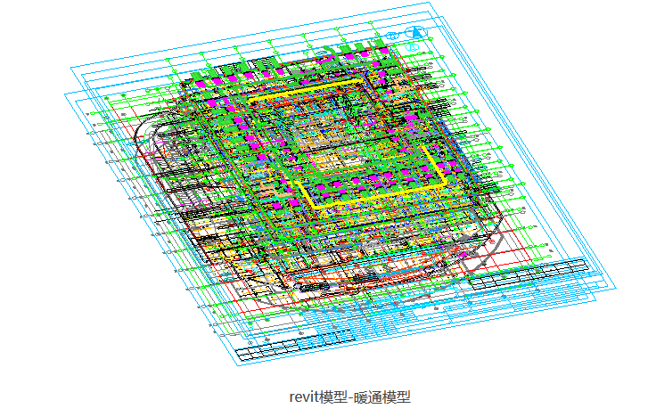This screenshot has width=648, height=417.
Task: Click the blue north arrow symbol
Action: pos(415,33)
